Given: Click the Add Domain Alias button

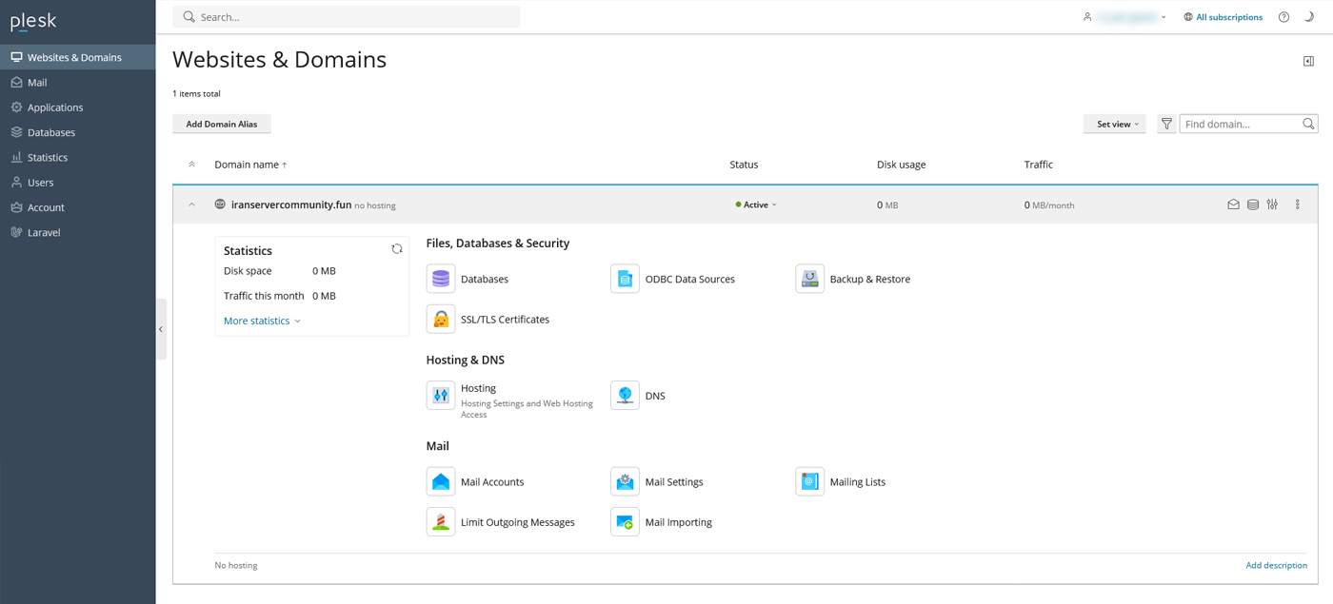Looking at the screenshot, I should [x=221, y=124].
